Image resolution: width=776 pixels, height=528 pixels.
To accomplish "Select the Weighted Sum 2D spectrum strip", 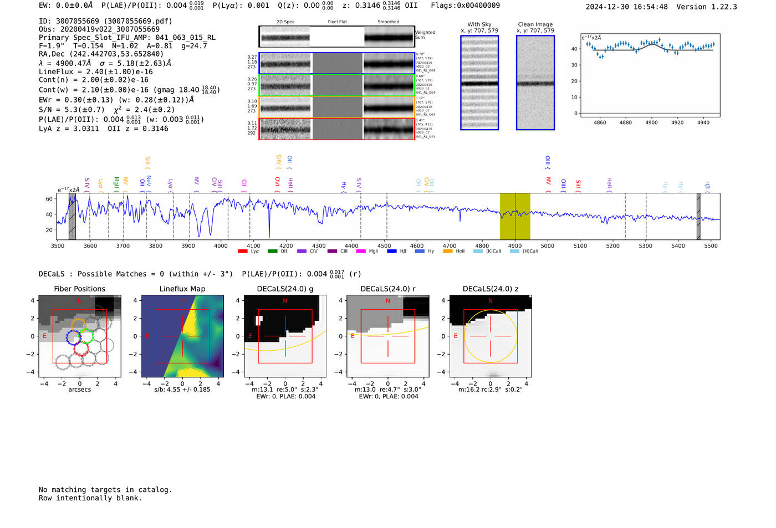I will [336, 37].
